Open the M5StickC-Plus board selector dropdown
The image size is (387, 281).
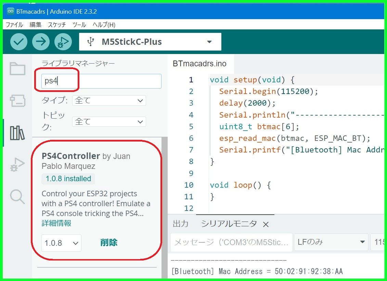150,42
